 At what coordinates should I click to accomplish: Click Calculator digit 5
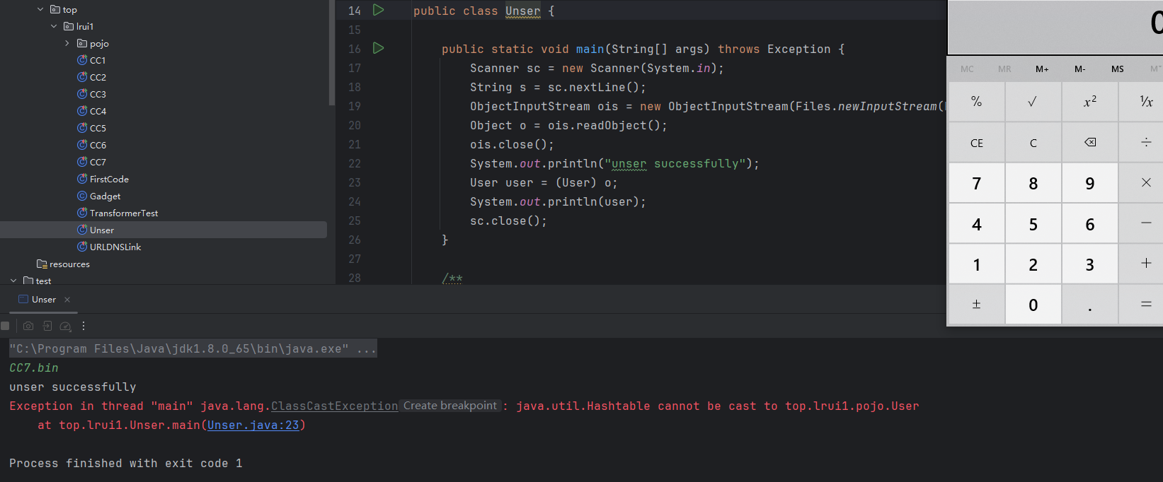tap(1033, 223)
